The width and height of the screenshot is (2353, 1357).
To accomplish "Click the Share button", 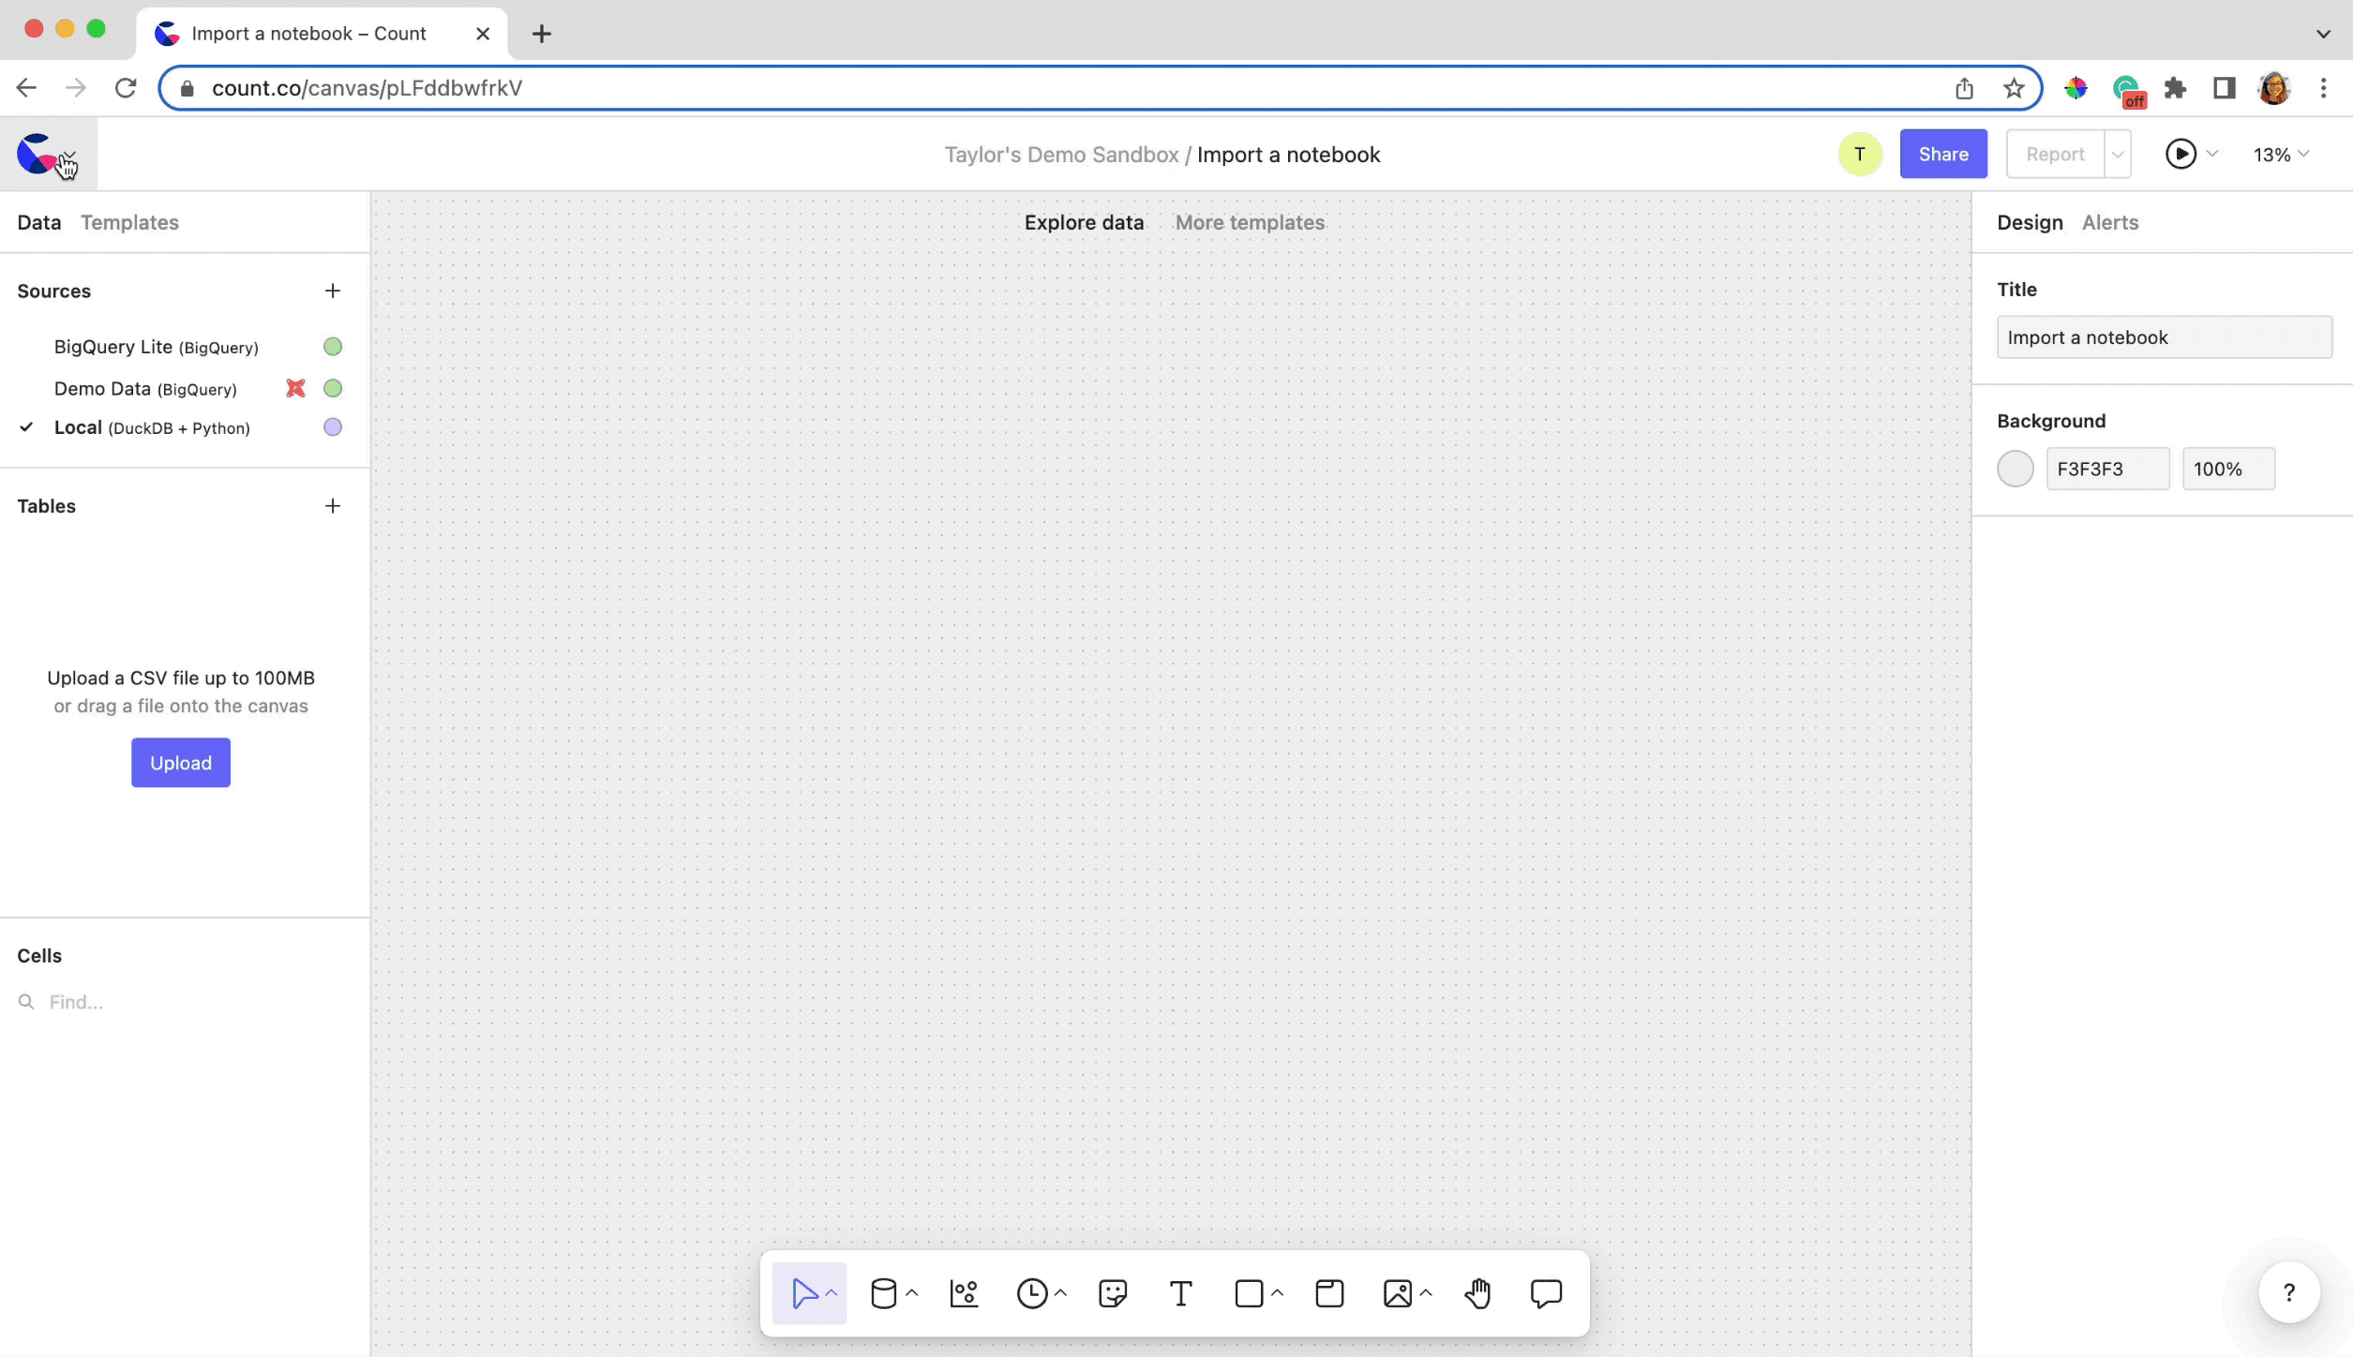I will pyautogui.click(x=1942, y=155).
